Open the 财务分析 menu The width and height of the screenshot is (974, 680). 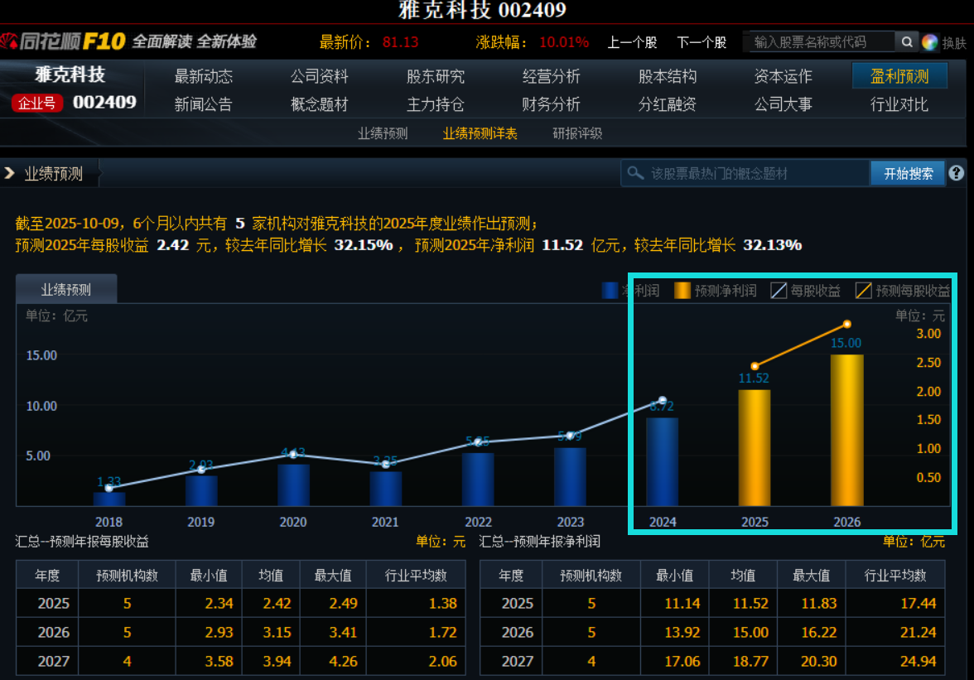[x=551, y=104]
